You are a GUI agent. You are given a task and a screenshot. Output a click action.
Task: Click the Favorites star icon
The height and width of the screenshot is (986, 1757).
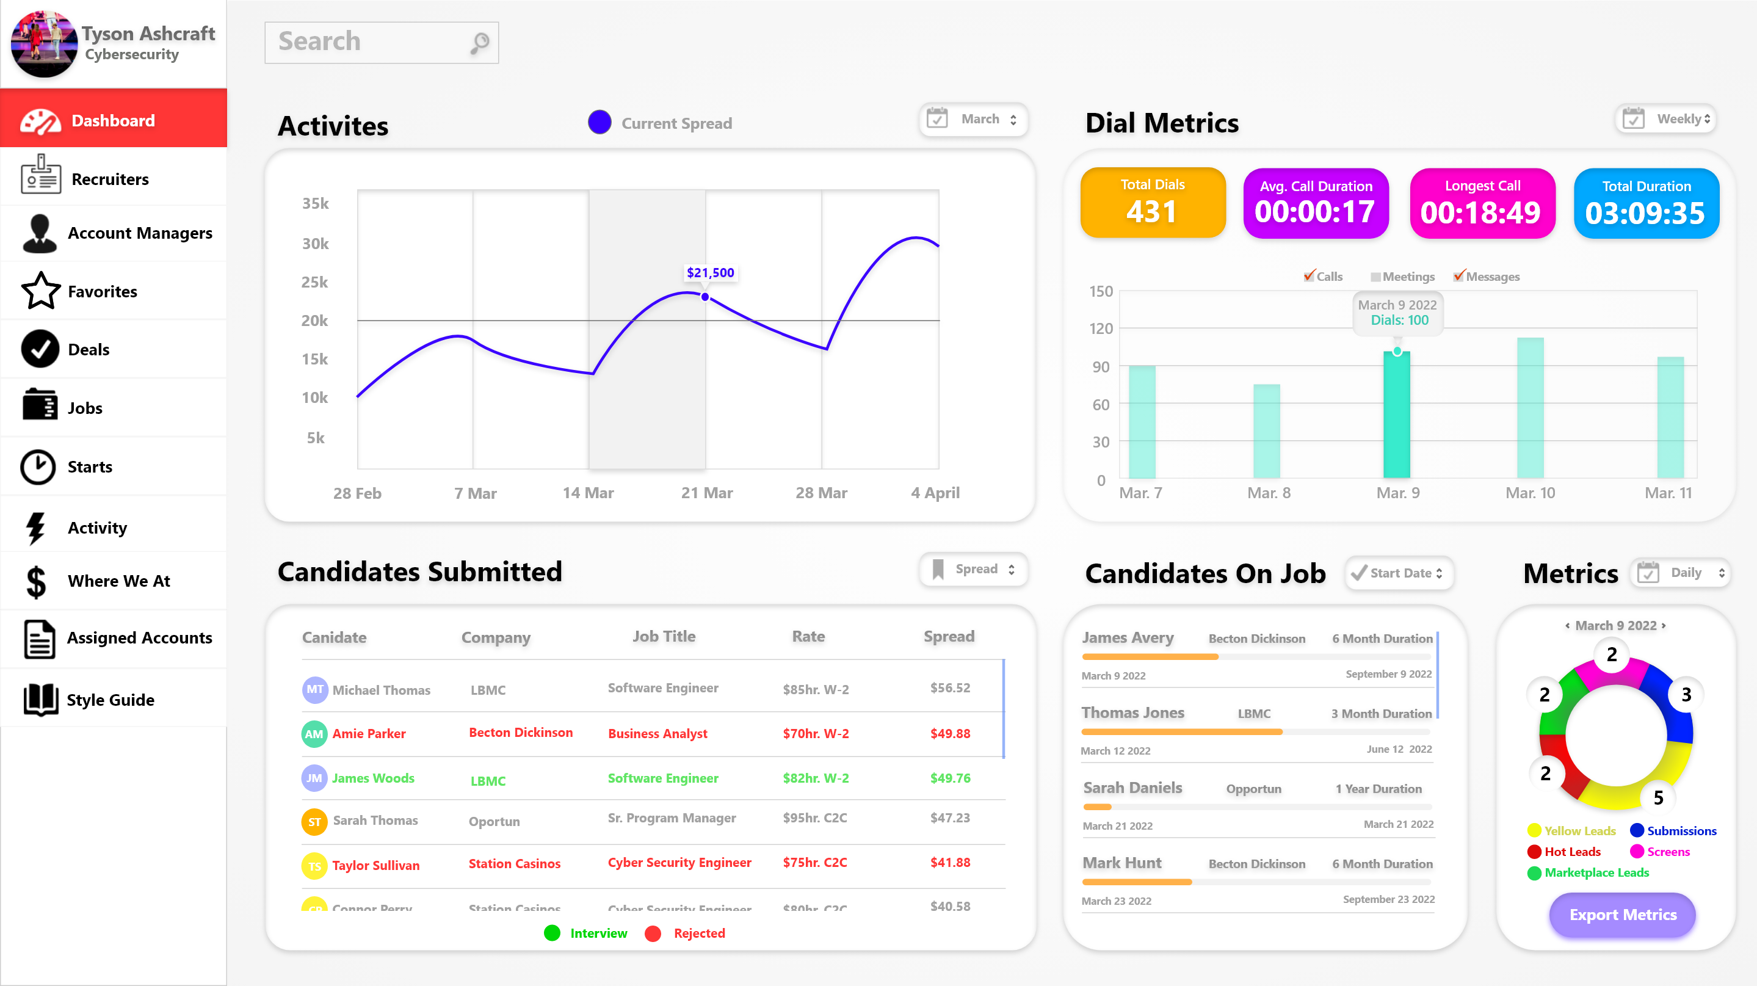click(x=40, y=291)
